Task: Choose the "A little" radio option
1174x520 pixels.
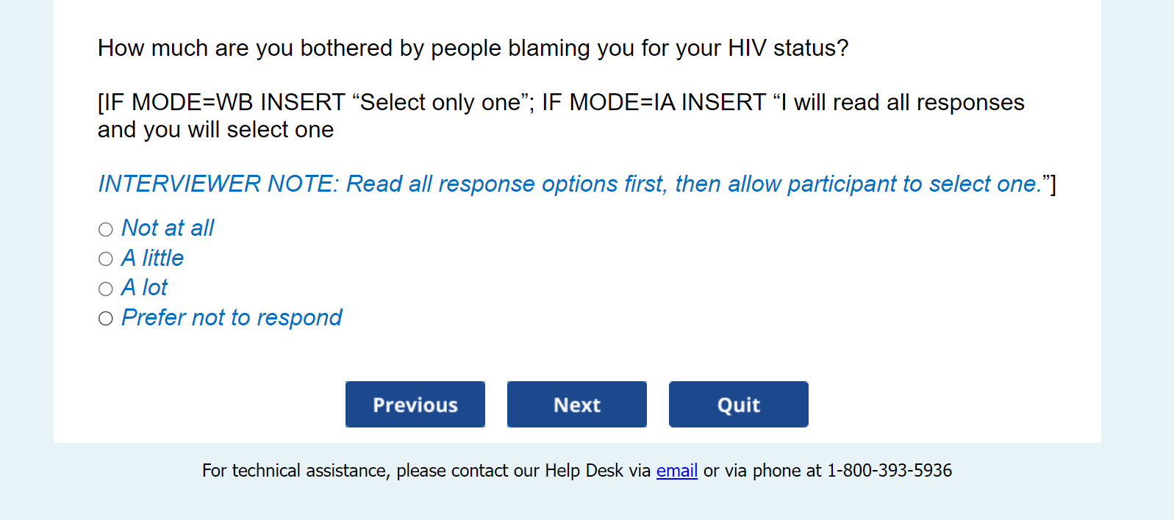Action: [106, 259]
